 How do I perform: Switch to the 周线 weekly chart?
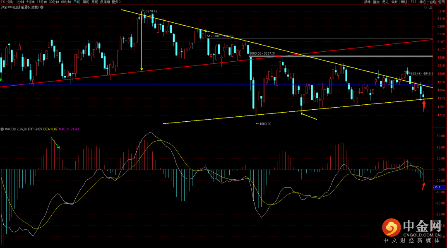coord(86,2)
